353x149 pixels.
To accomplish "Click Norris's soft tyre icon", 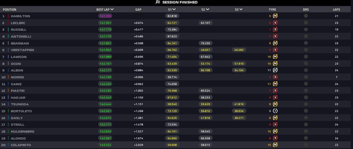I will point(275,77).
